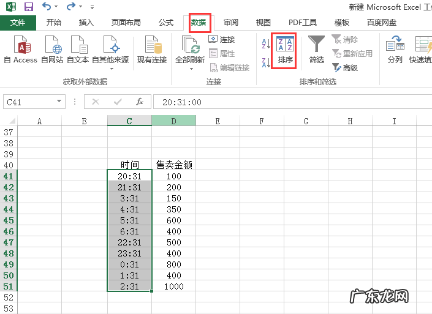The image size is (432, 314).
Task: Sort ascending with the A-Z icon
Action: (x=265, y=43)
